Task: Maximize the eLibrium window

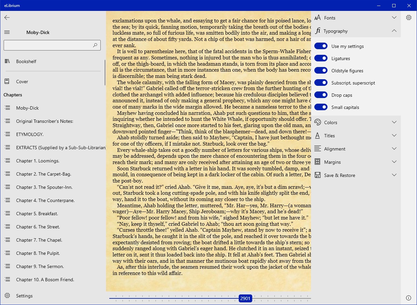Action: (394, 6)
